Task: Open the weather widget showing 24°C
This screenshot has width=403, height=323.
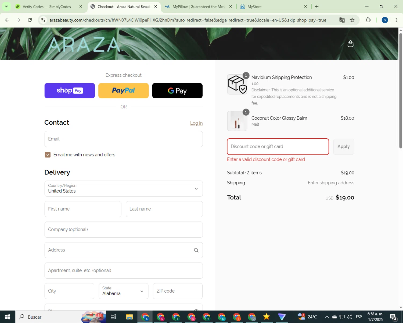Action: pyautogui.click(x=307, y=317)
